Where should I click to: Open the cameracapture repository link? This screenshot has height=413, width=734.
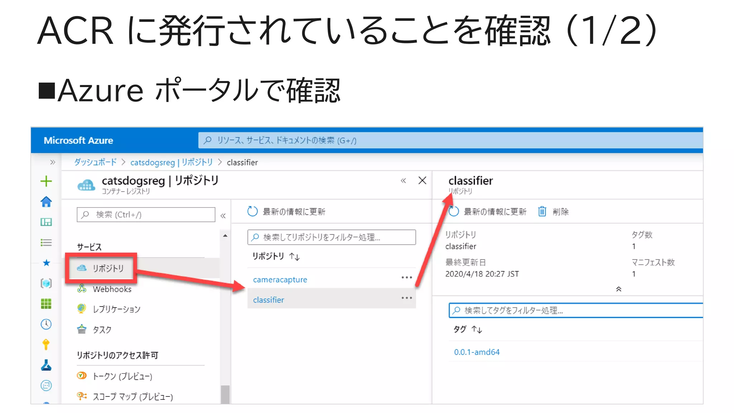pos(280,280)
